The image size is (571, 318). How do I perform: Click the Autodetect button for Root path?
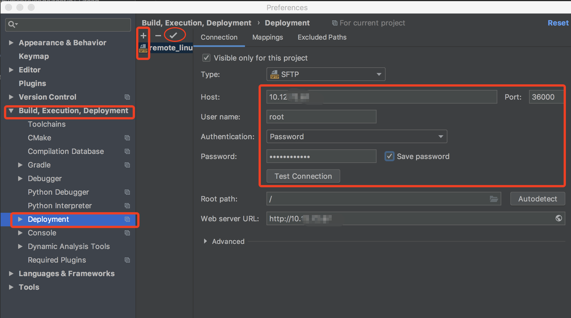tap(537, 199)
